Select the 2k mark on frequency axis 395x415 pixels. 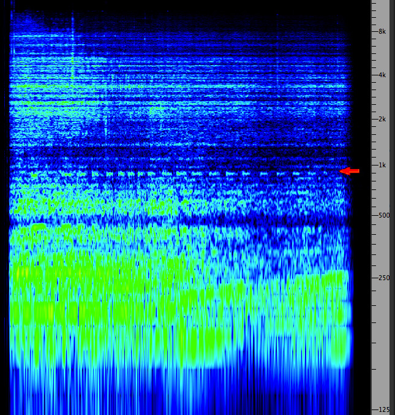[382, 119]
